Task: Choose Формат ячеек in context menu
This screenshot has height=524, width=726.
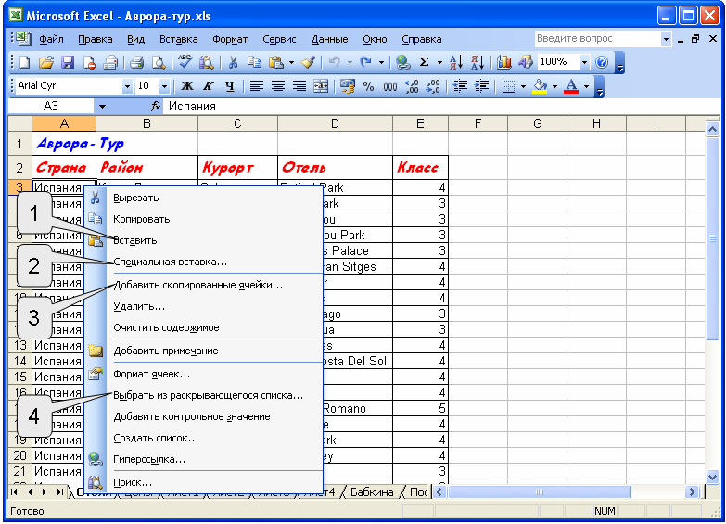Action: (204, 374)
